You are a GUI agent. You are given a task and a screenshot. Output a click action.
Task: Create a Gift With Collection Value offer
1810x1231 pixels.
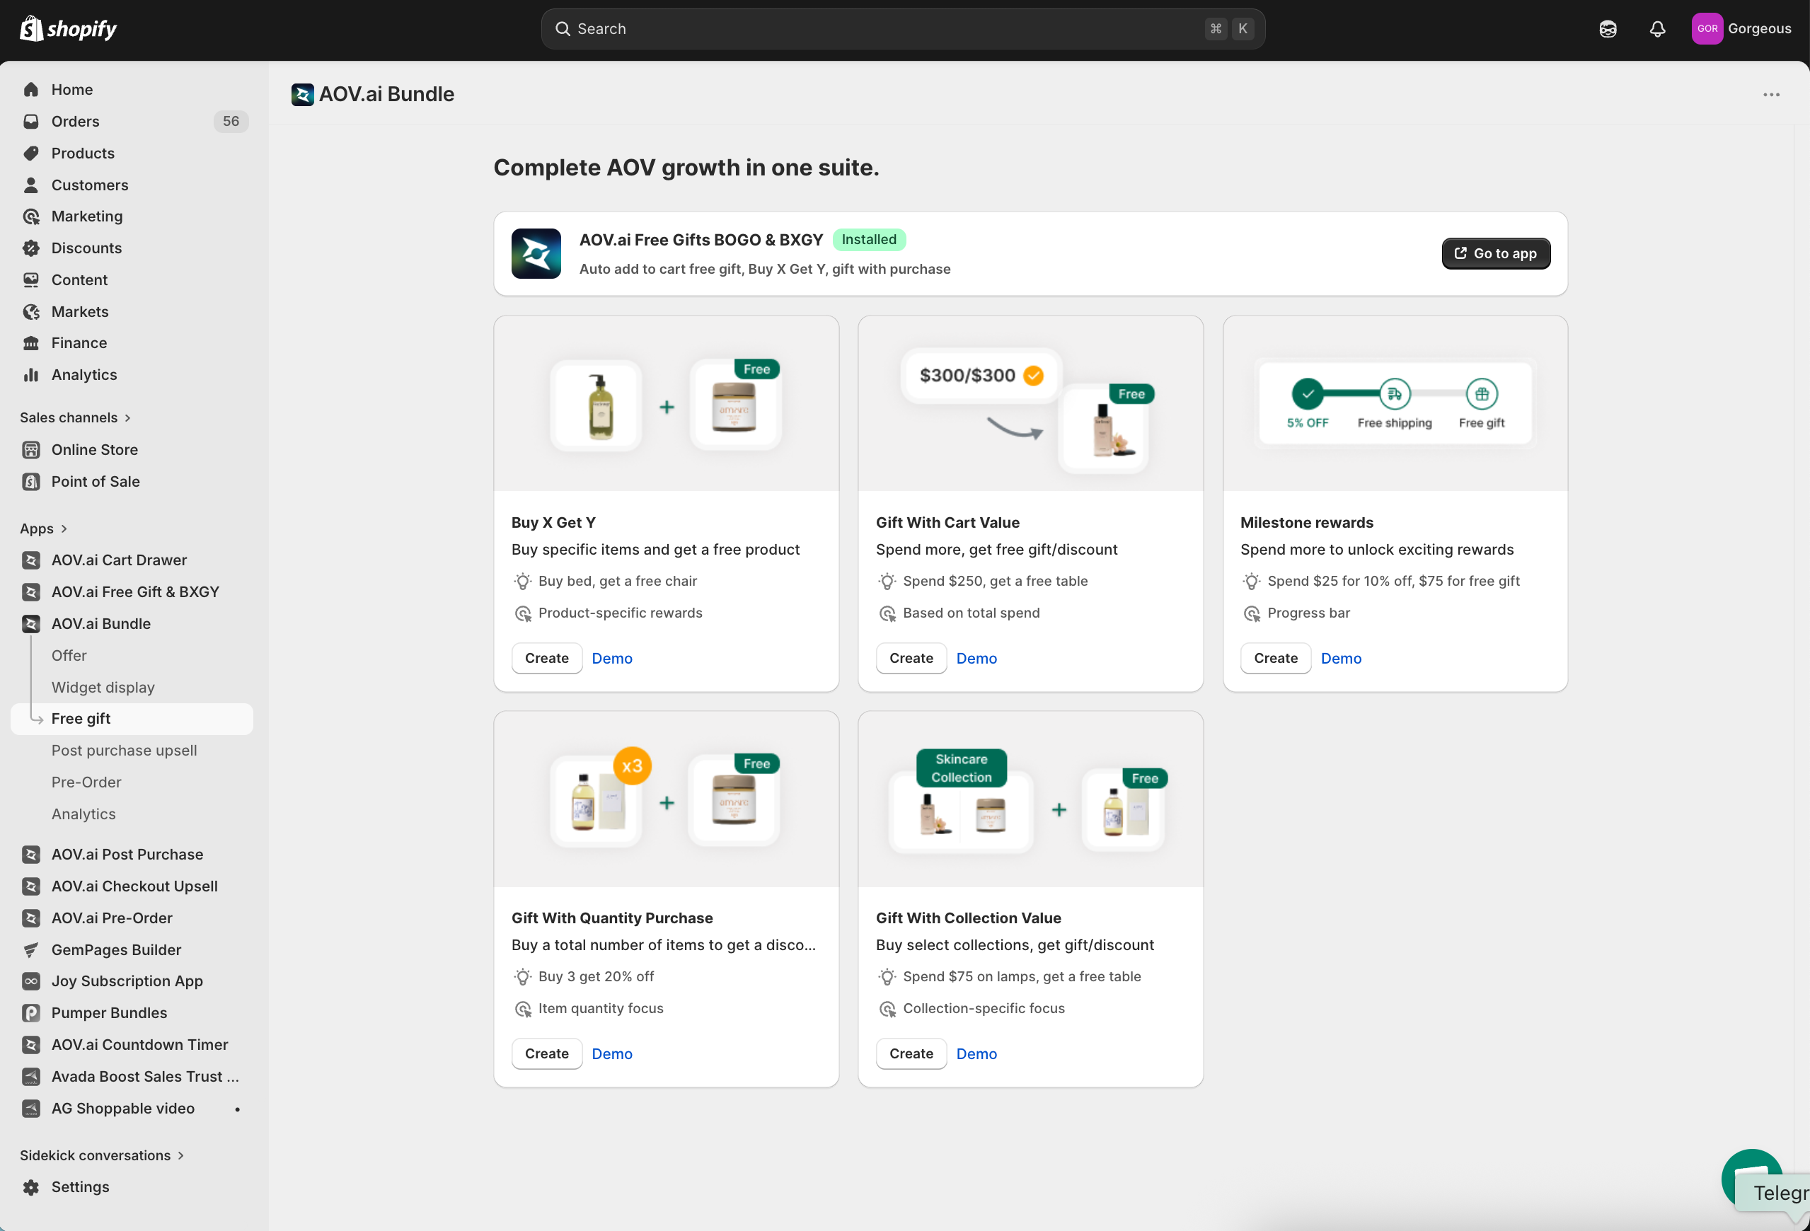coord(911,1054)
